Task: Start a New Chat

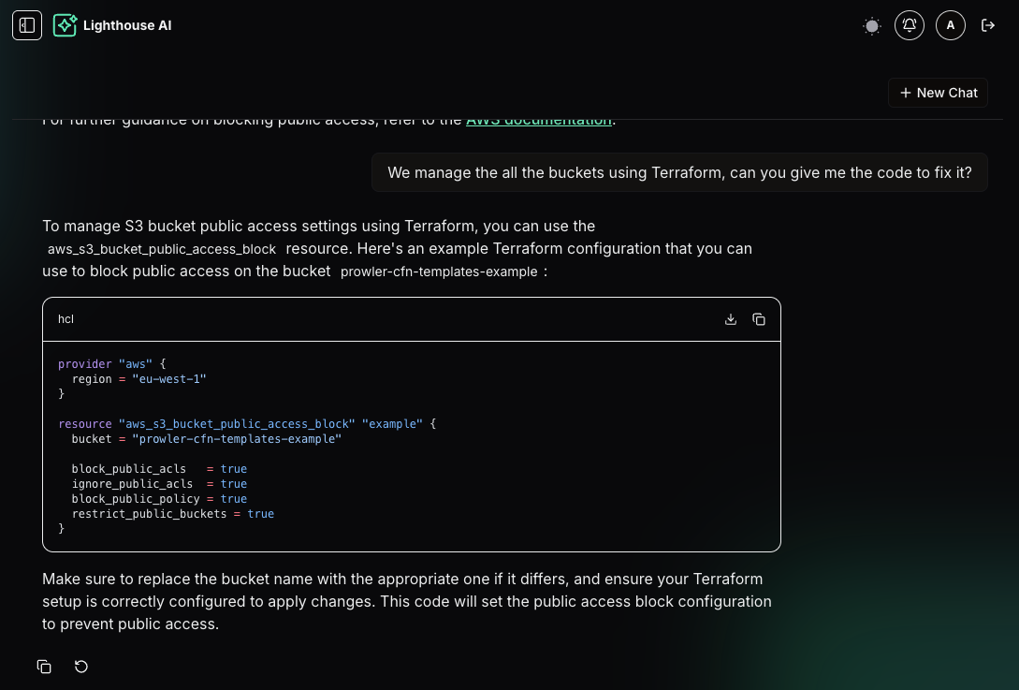Action: tap(938, 93)
